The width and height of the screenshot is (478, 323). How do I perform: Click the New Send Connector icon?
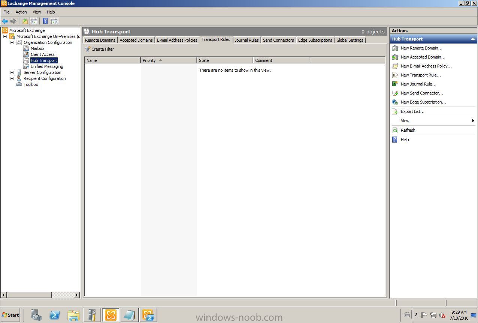(x=395, y=93)
